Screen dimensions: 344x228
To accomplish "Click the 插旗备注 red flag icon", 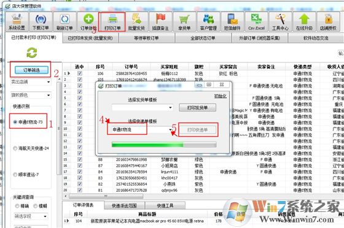I will click(x=160, y=21).
